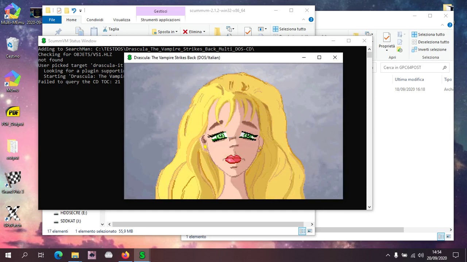Switch to Visualizza ribbon tab

point(121,20)
